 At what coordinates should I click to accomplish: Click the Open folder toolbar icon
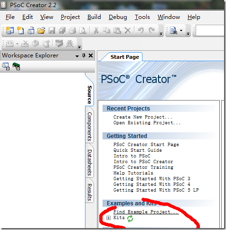41,30
